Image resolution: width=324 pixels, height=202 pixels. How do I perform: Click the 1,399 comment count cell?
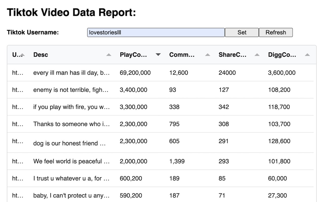tap(177, 161)
